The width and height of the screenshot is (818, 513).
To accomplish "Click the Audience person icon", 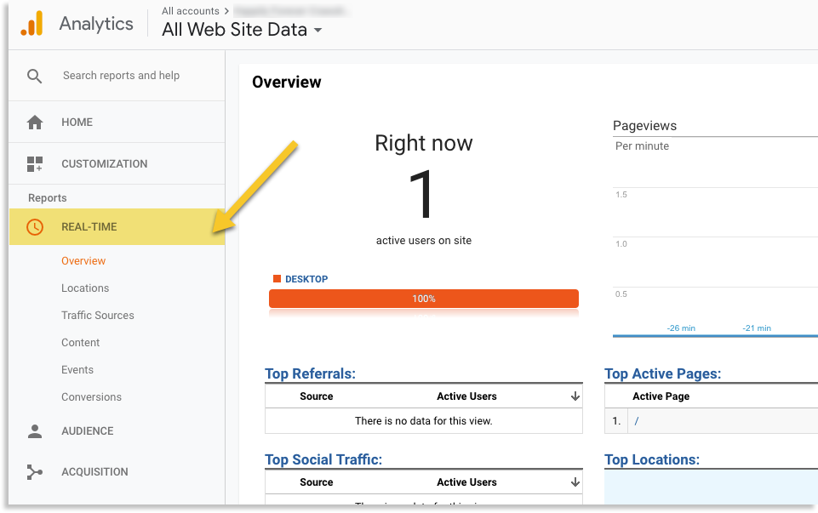I will click(x=35, y=431).
